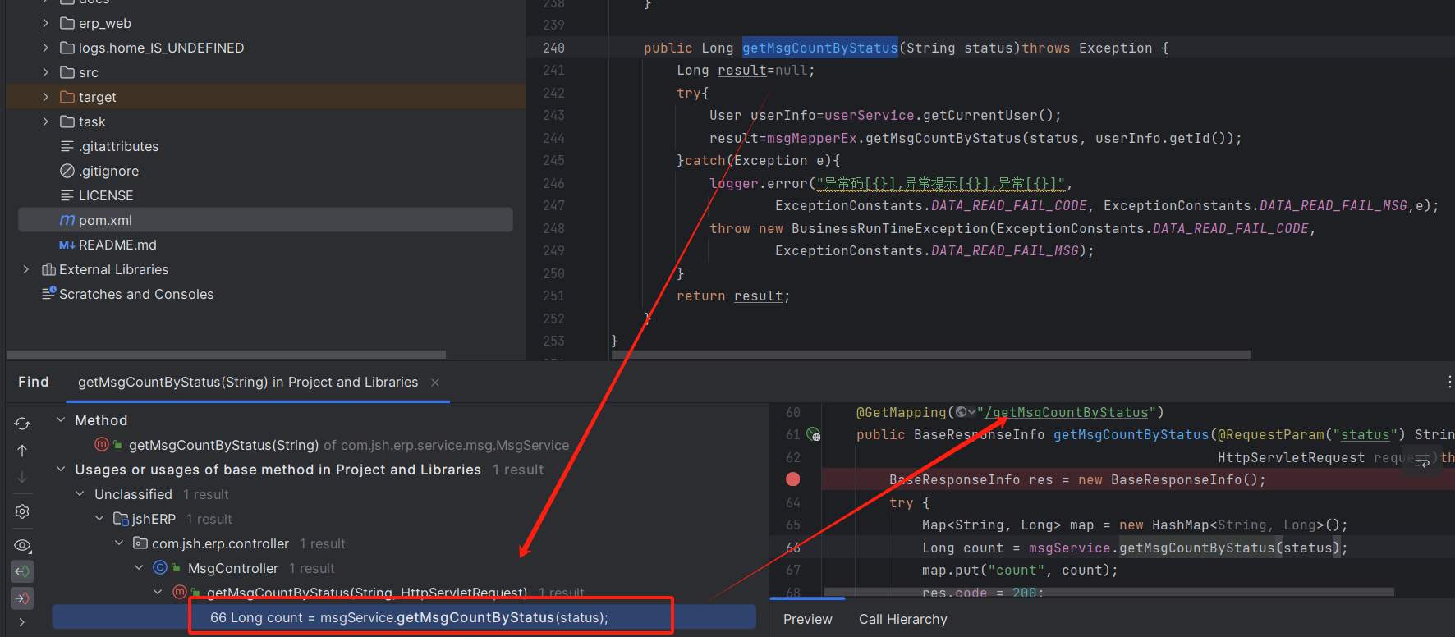Select pom.xml in project tree

point(266,220)
